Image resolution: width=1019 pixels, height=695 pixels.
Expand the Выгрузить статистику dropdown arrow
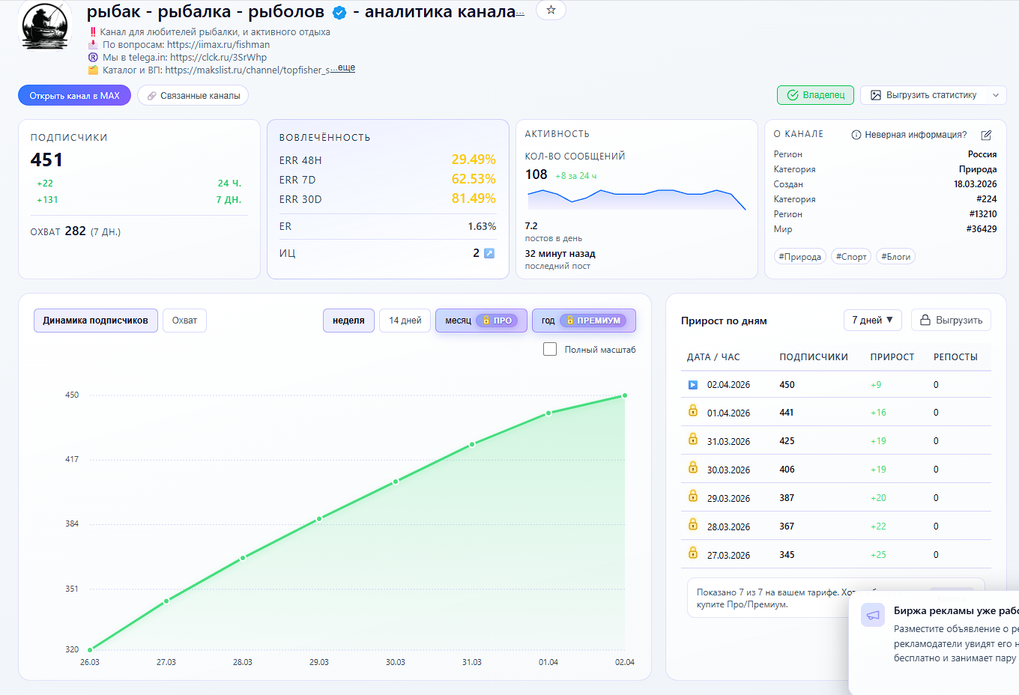click(x=995, y=95)
